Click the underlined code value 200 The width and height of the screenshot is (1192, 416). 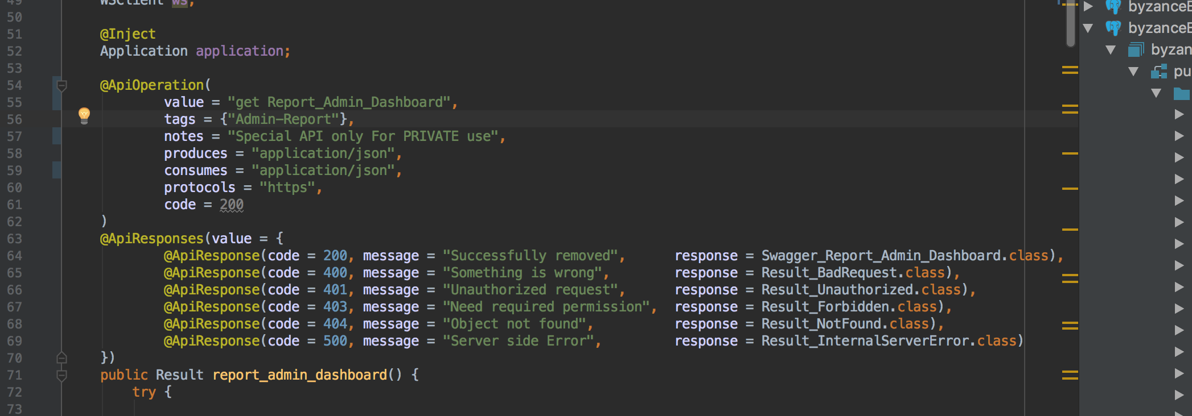232,205
